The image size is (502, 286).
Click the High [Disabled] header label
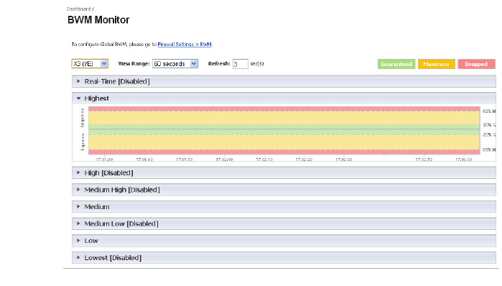(x=108, y=173)
